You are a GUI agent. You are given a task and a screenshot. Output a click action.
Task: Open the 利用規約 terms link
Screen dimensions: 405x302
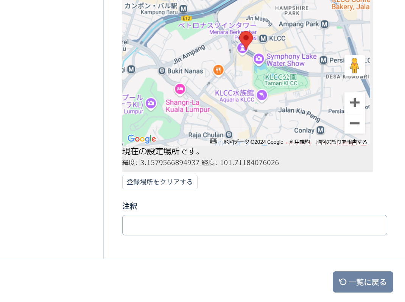299,142
